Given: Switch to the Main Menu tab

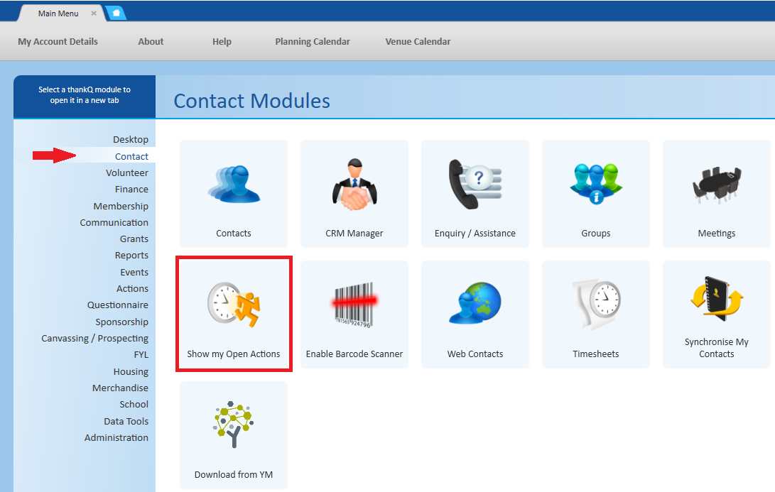Looking at the screenshot, I should click(58, 13).
